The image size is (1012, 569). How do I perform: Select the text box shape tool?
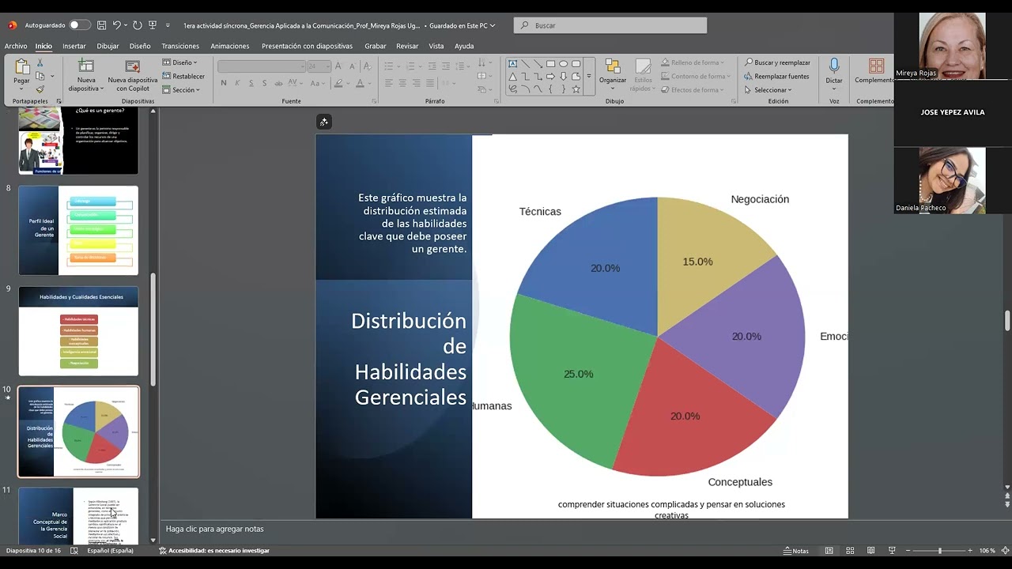pos(512,64)
